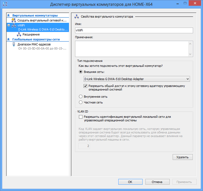
Task: Confirm with the OK button
Action: click(130, 182)
